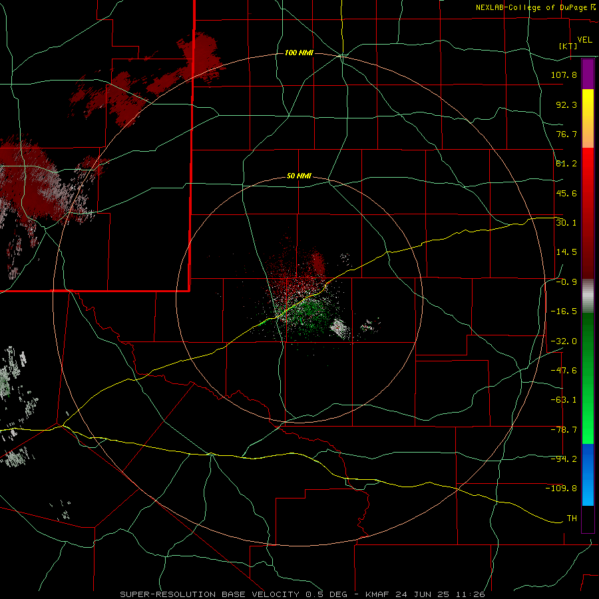
Task: Click the 30.1 velocity scale value
Action: pos(566,223)
